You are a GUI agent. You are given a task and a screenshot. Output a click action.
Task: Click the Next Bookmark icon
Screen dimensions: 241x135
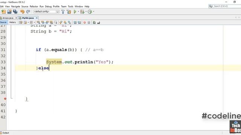[65, 22]
